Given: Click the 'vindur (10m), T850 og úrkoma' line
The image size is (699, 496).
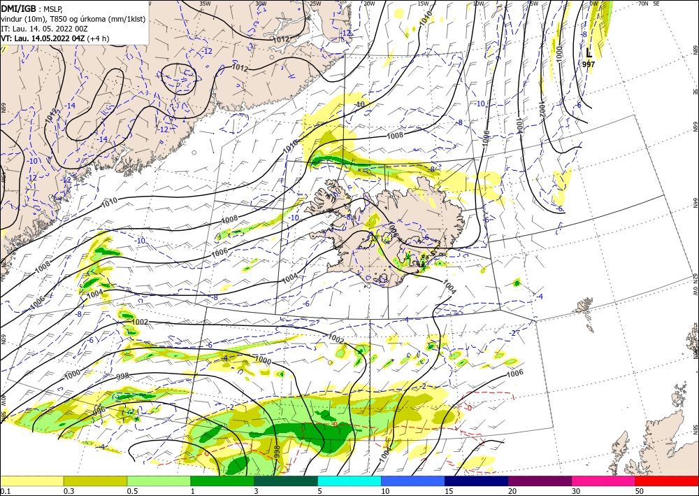Looking at the screenshot, I should click(73, 18).
